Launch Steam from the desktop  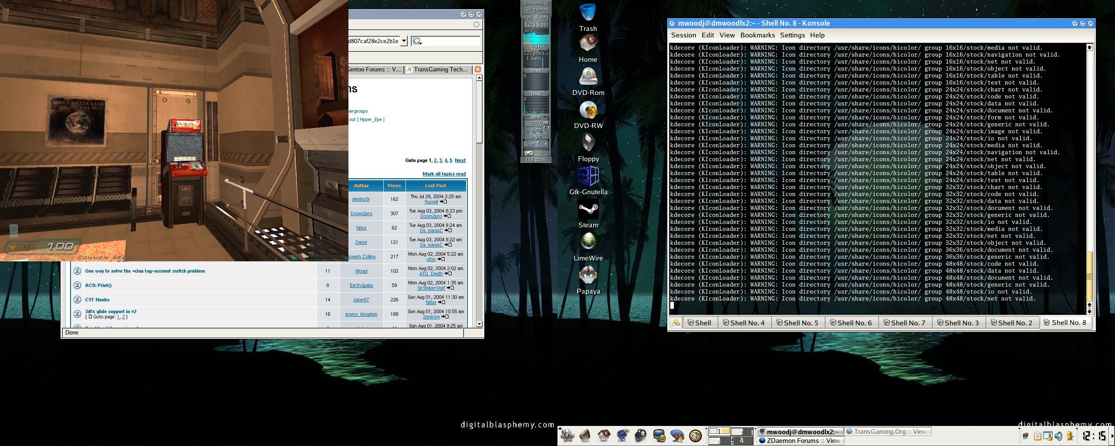[x=588, y=210]
